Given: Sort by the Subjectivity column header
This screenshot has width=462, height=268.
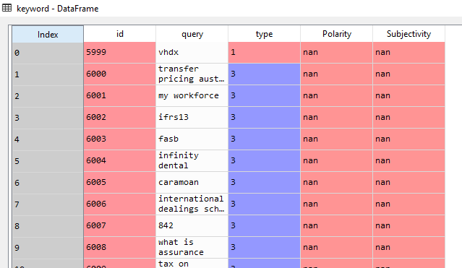Looking at the screenshot, I should 408,34.
